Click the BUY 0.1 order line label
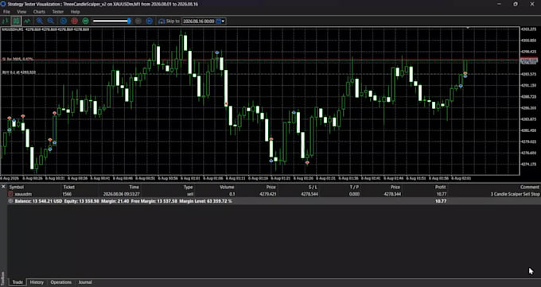This screenshot has width=541, height=287. [x=19, y=72]
